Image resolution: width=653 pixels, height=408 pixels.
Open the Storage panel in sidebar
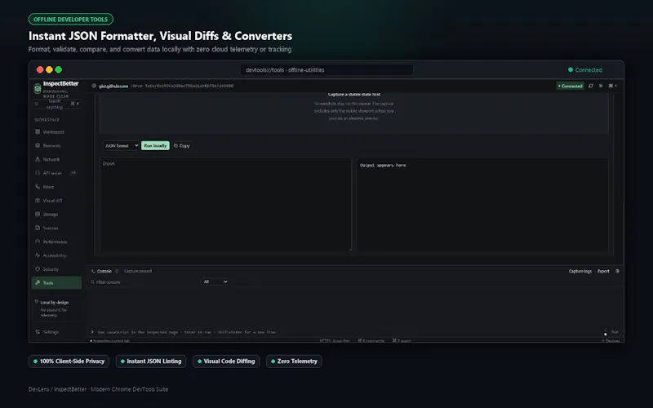[56, 215]
